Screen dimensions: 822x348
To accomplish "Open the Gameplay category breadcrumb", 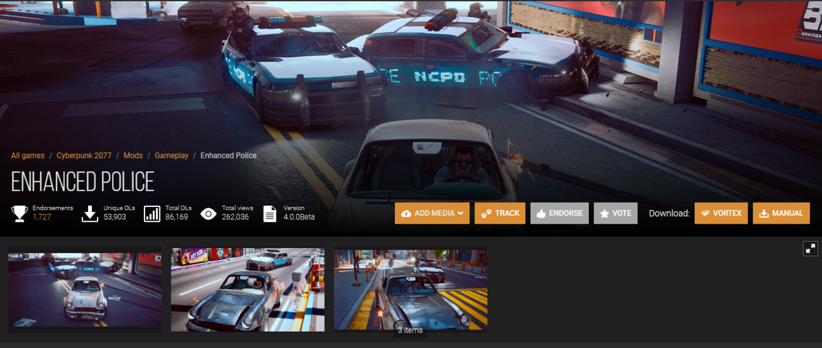I will [x=171, y=156].
